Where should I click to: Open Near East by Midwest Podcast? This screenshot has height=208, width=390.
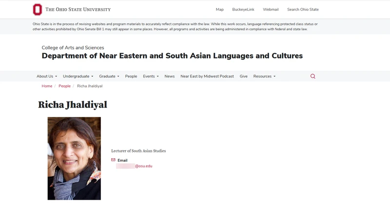point(207,76)
